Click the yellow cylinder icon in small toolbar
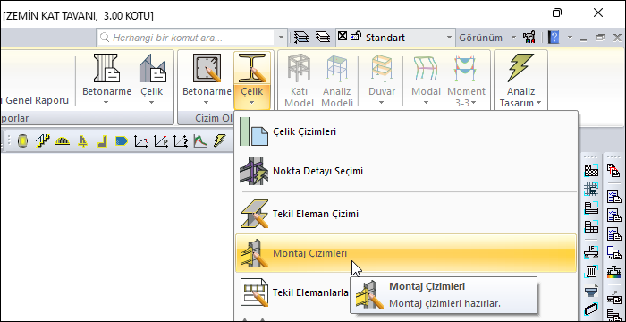 pyautogui.click(x=23, y=140)
